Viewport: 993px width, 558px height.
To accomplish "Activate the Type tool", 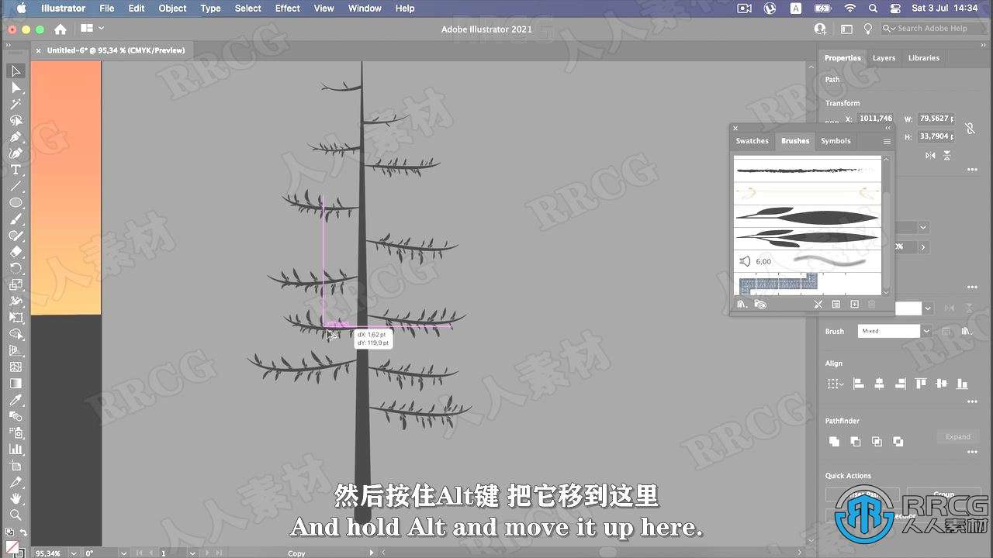I will 16,170.
